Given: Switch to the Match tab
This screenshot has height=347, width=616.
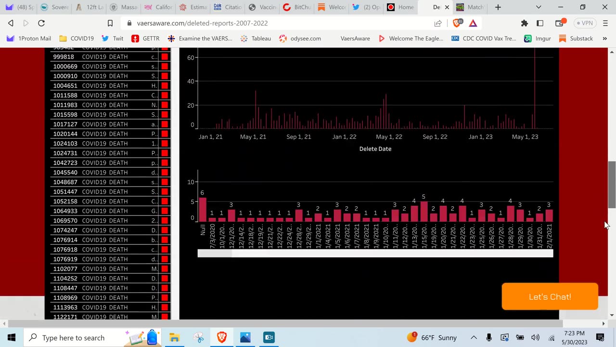Looking at the screenshot, I should (x=470, y=7).
